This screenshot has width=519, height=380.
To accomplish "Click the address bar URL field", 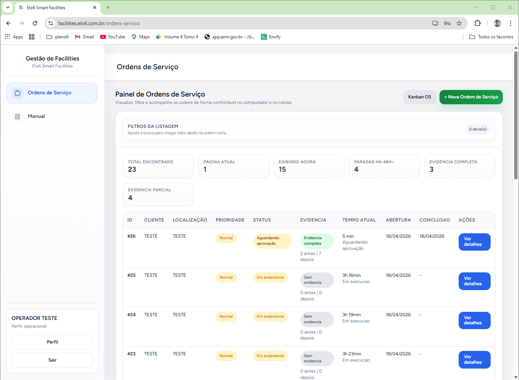I will pyautogui.click(x=243, y=23).
